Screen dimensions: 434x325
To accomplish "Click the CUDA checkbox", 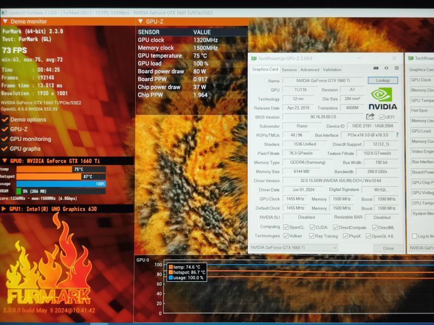I will (312, 227).
